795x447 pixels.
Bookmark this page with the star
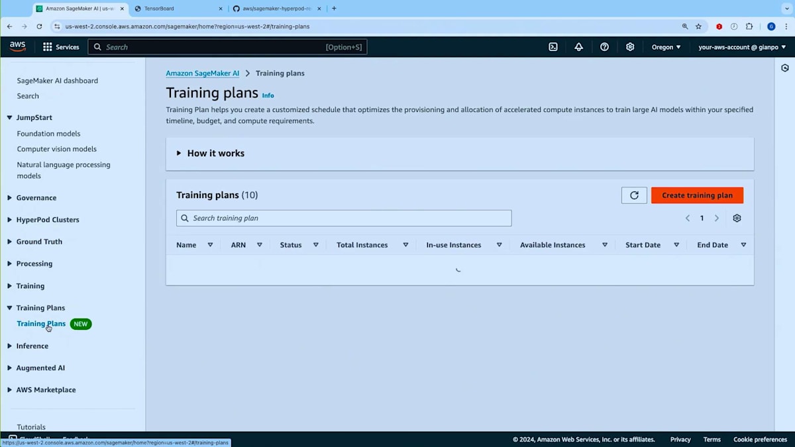click(698, 26)
